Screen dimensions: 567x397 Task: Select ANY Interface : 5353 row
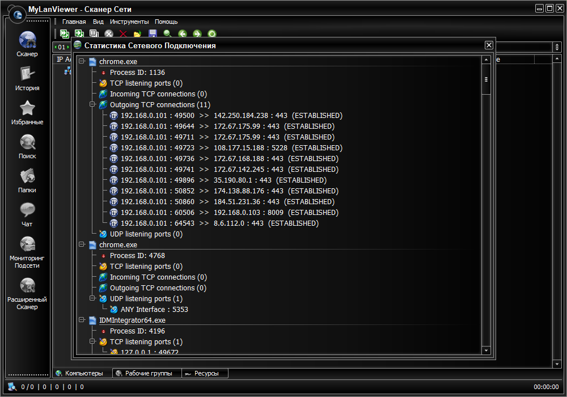(x=154, y=310)
